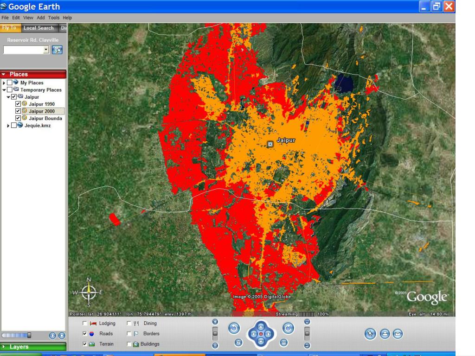Viewport: 475px width, 356px height.
Task: Click the tilt slider handle
Action: coord(307,333)
